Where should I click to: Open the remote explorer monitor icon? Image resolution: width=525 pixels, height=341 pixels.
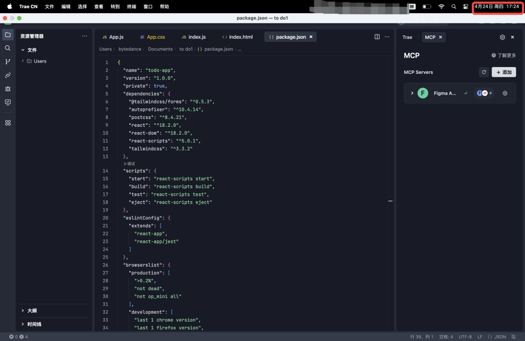[8, 102]
